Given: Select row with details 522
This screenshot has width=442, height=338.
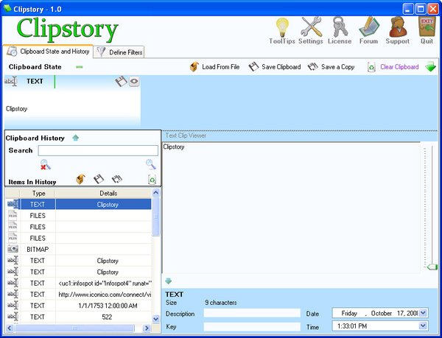Looking at the screenshot, I should click(79, 317).
